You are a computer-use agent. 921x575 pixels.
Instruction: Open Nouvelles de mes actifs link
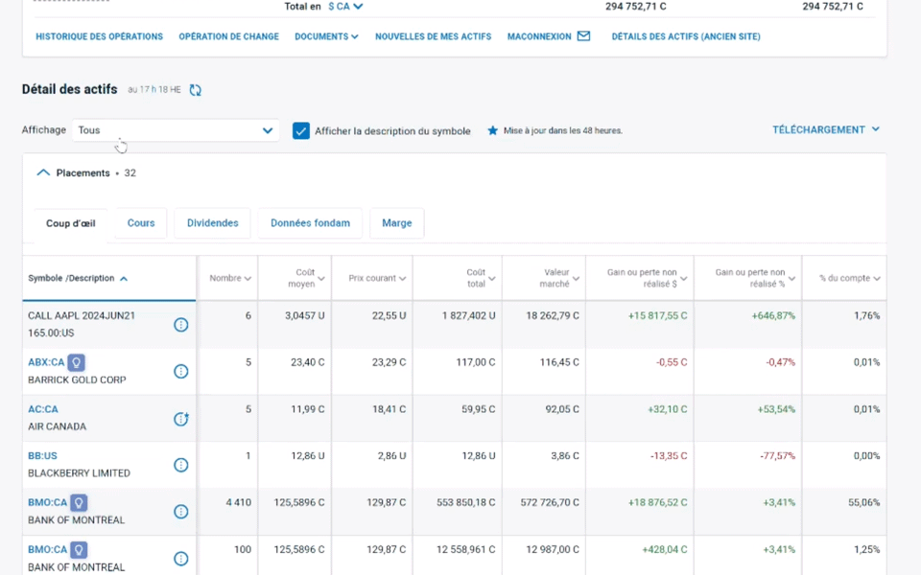[x=433, y=36]
